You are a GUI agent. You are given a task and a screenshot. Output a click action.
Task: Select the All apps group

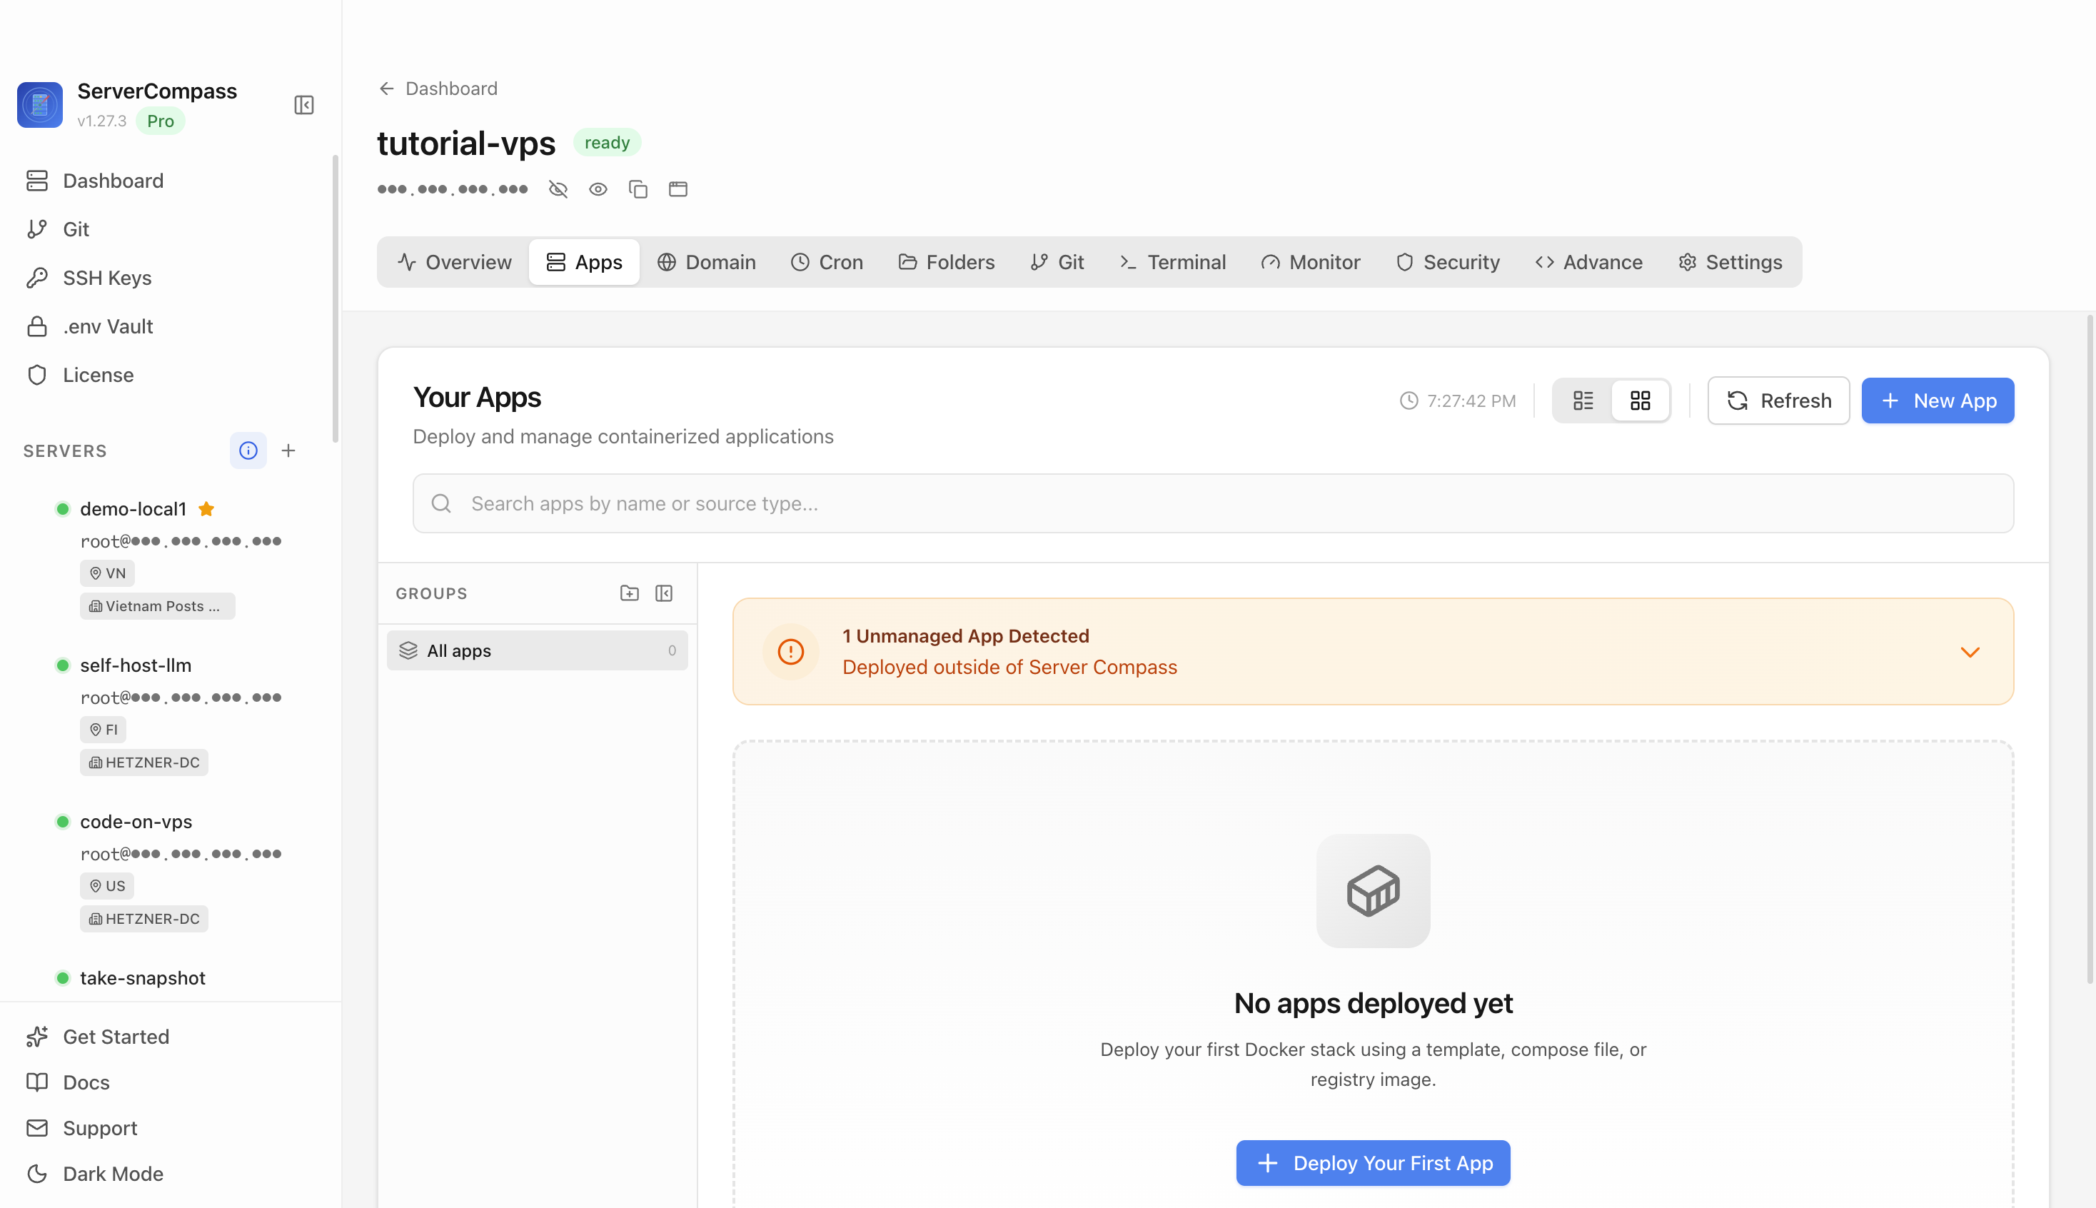(537, 650)
